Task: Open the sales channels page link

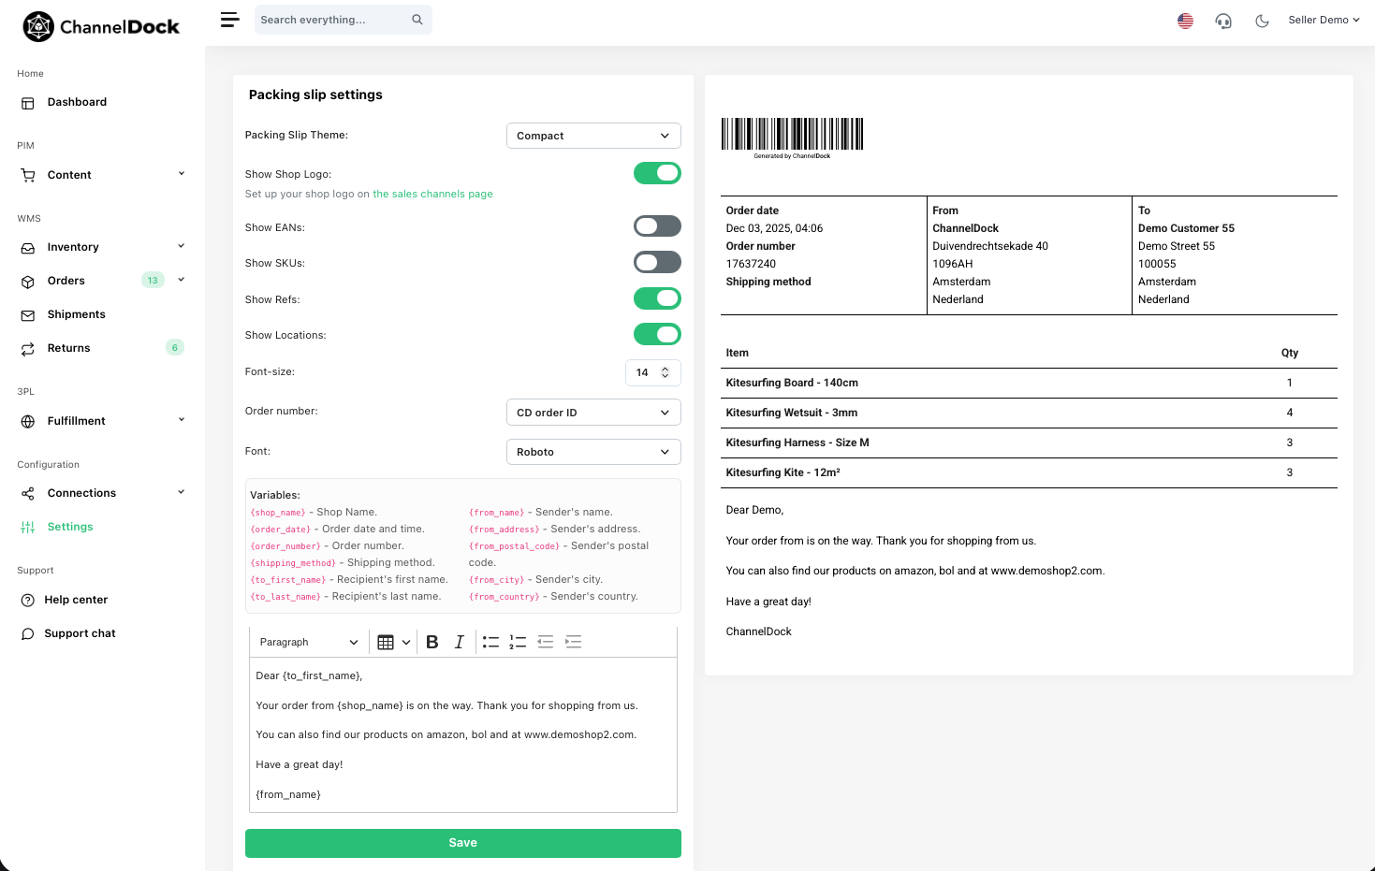Action: point(432,195)
